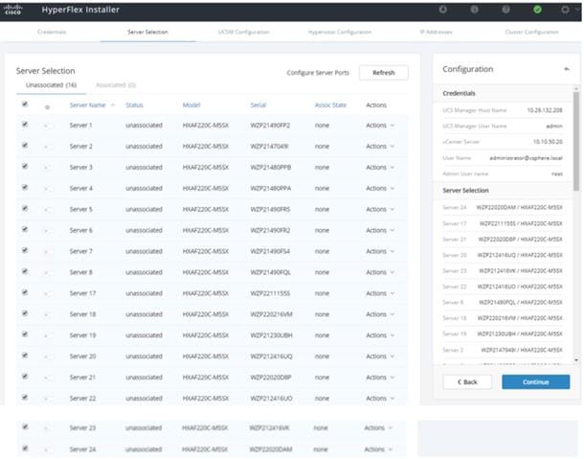Collapse the Configuration panel with its arrow icon

pos(567,69)
